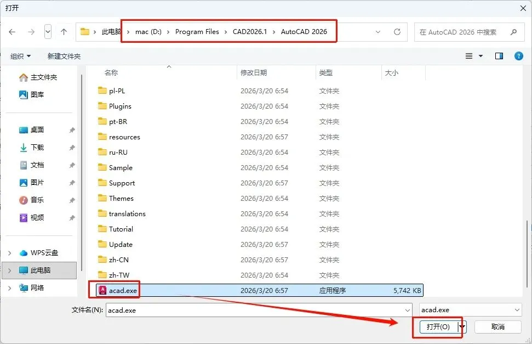Go up one folder level
This screenshot has width=532, height=344.
tap(64, 32)
